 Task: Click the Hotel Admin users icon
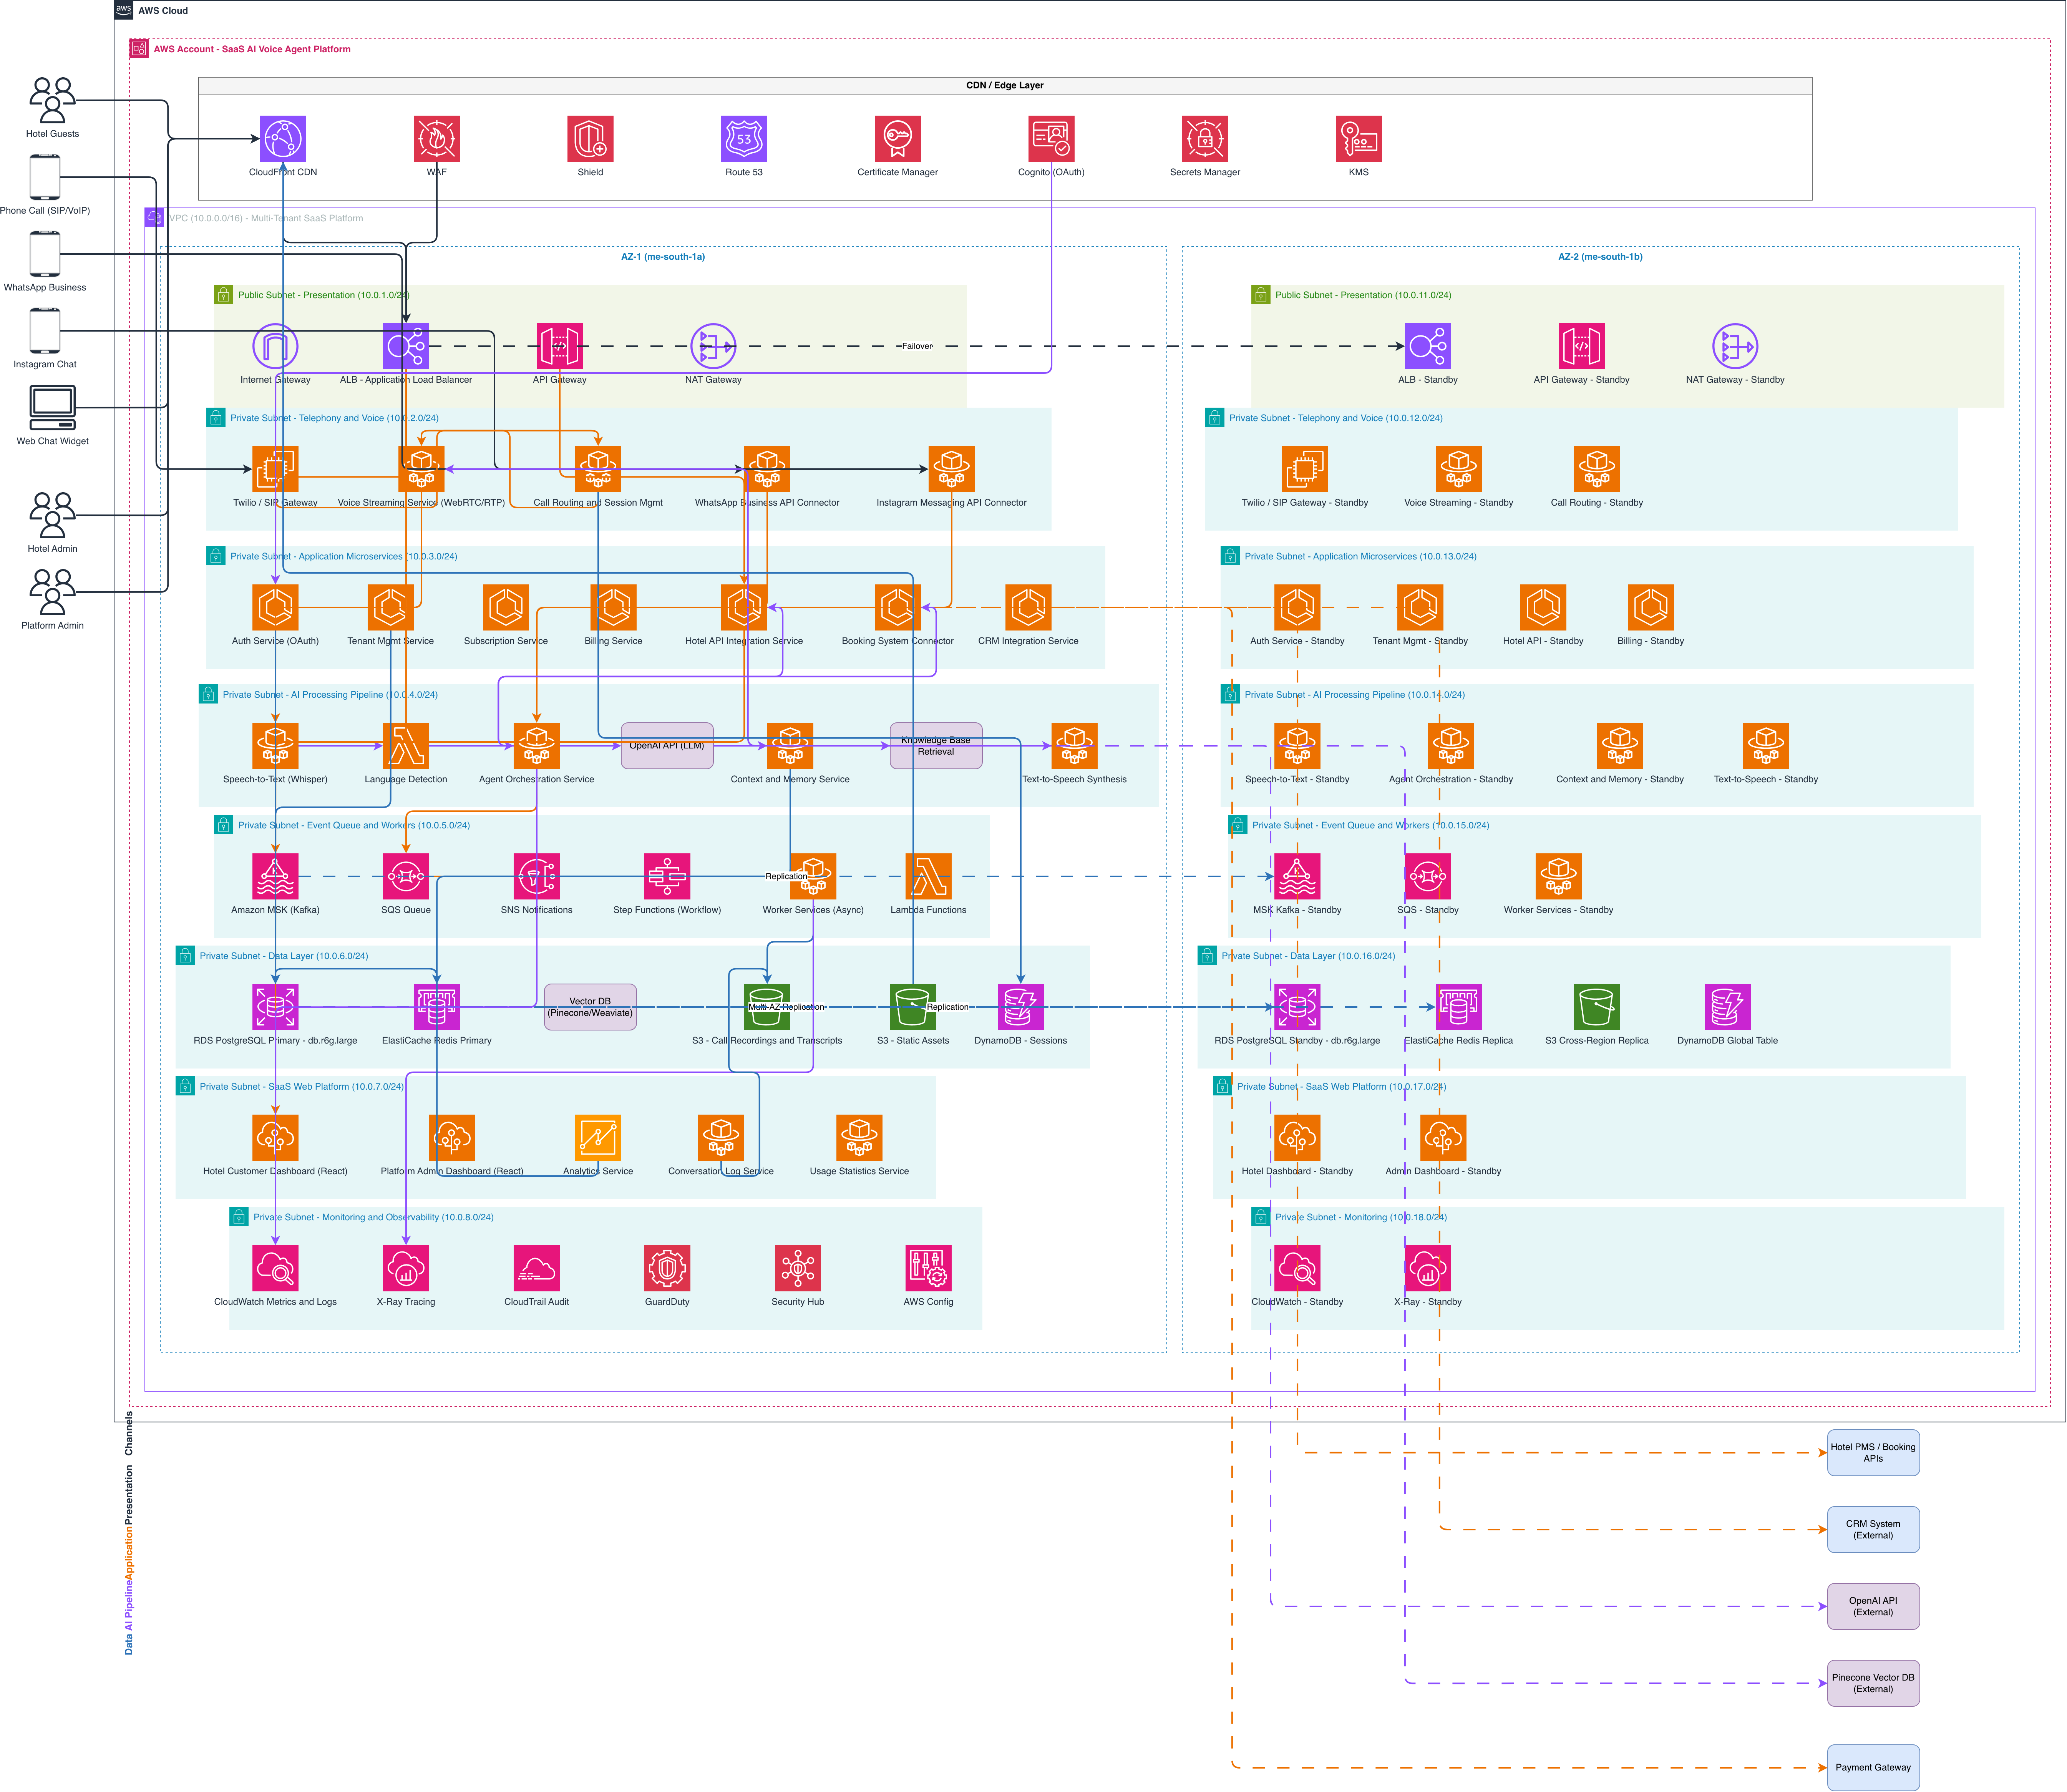tap(53, 515)
